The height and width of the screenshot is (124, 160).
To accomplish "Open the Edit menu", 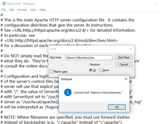I will click(x=12, y=10).
